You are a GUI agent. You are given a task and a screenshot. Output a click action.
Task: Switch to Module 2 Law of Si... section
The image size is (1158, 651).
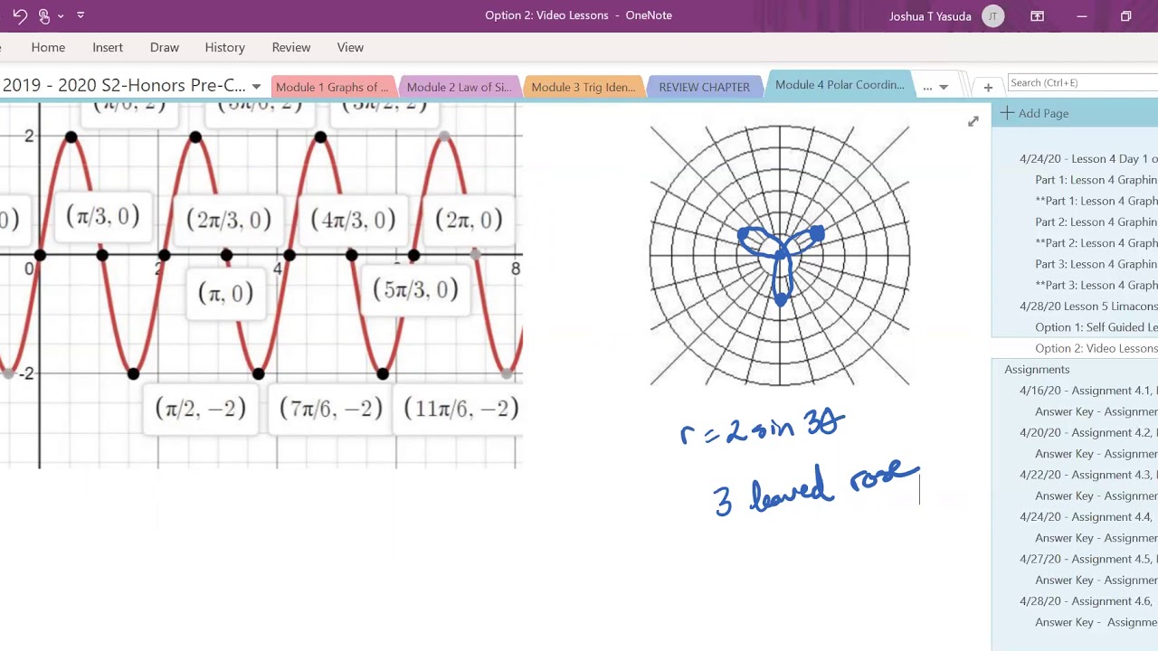coord(459,87)
